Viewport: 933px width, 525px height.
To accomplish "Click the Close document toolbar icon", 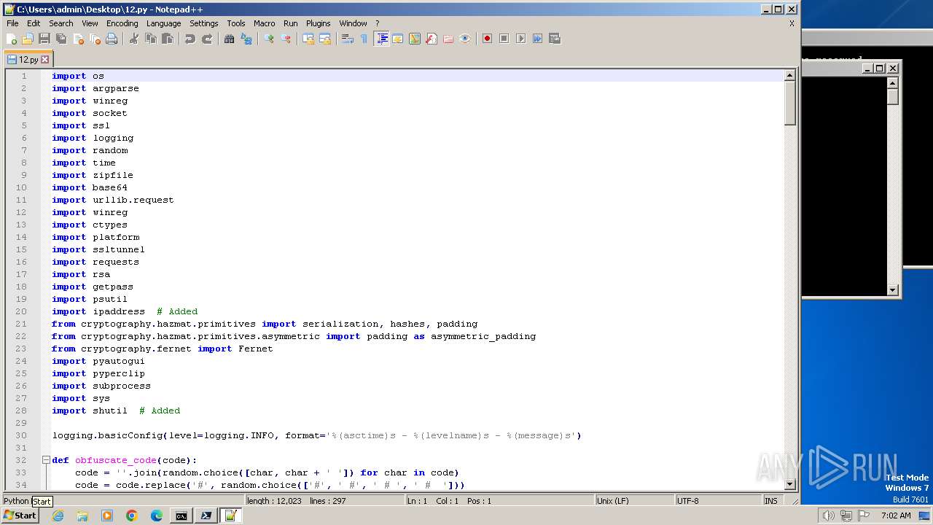I will tap(78, 39).
